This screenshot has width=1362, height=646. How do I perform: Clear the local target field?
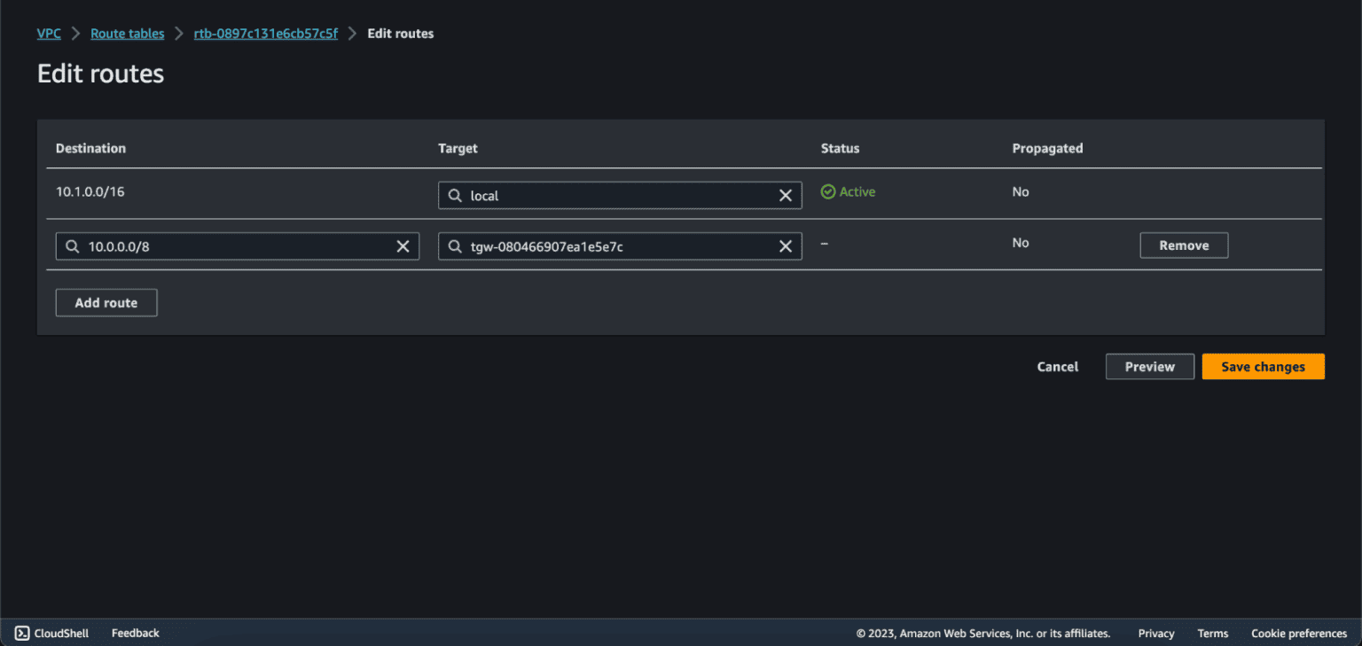785,195
